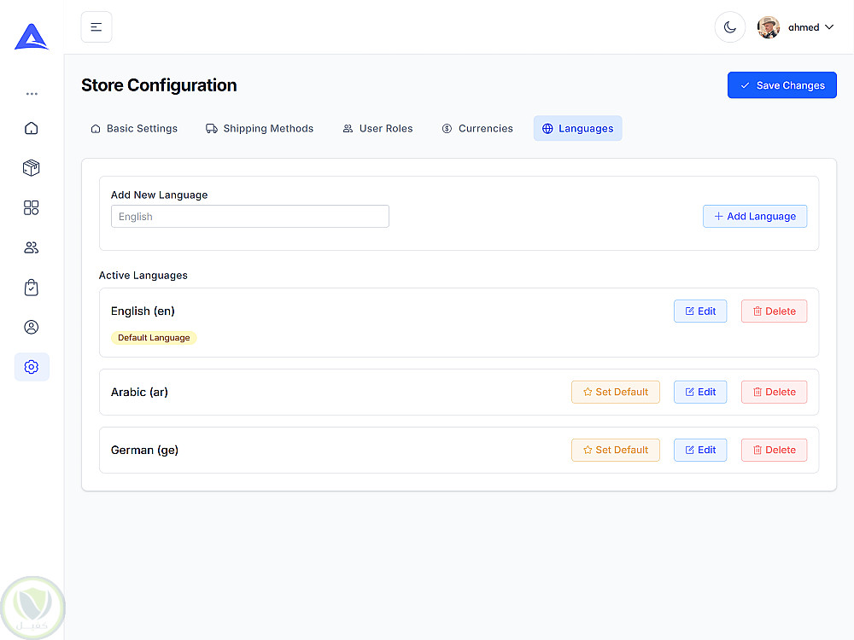
Task: Switch to the Shipping Methods tab
Action: tap(260, 129)
